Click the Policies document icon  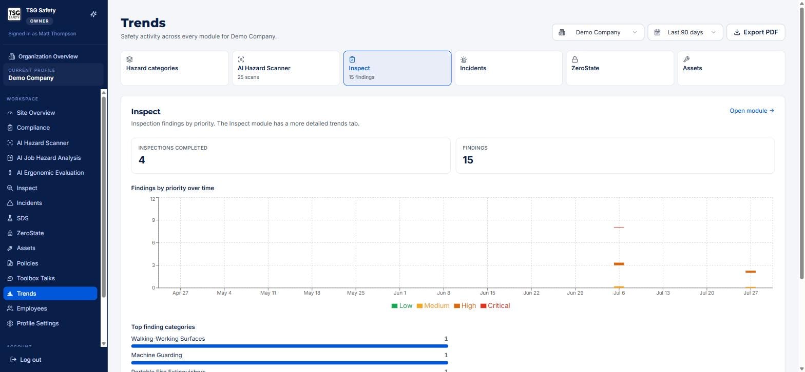[x=10, y=263]
